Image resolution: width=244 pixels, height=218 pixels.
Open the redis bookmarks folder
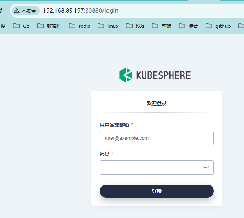pyautogui.click(x=80, y=26)
